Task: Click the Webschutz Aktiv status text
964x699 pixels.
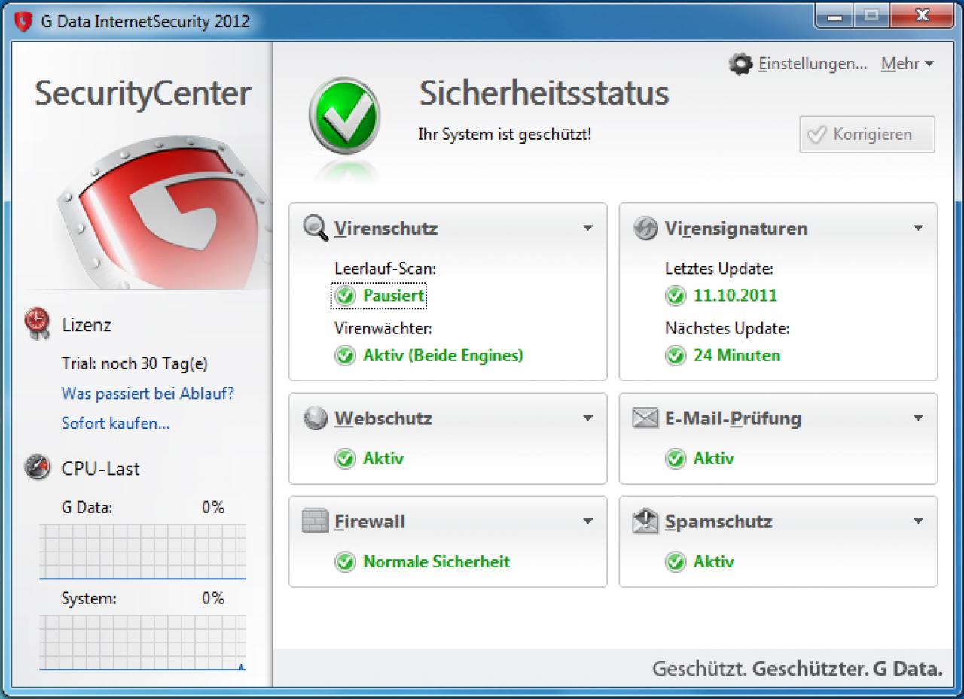Action: click(383, 459)
